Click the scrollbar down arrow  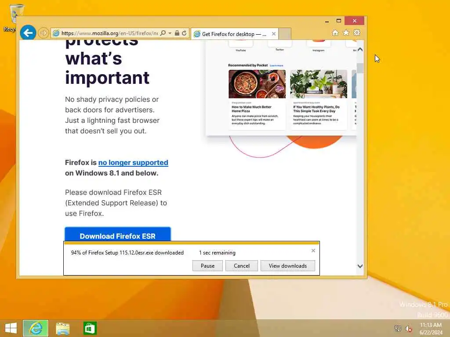360,266
